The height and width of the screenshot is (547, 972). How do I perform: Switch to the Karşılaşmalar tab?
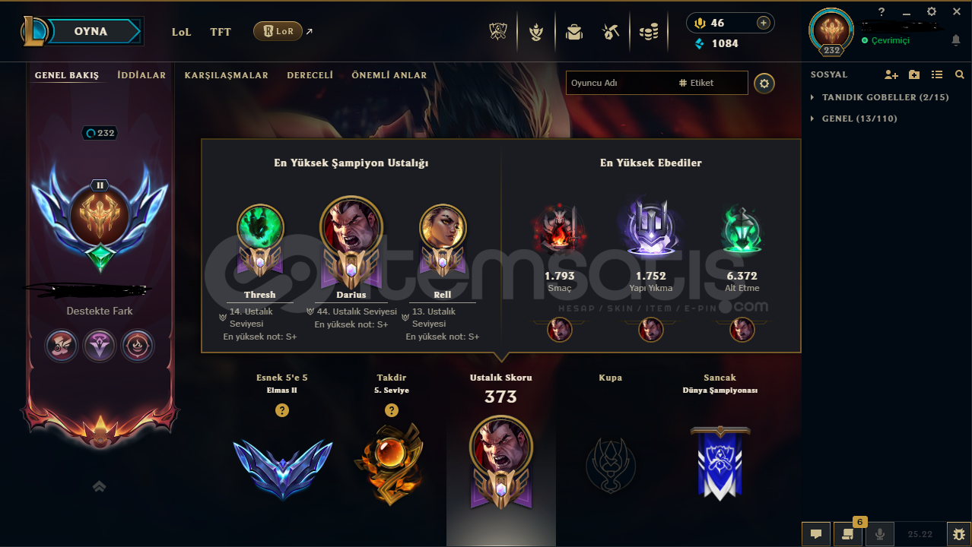point(226,75)
